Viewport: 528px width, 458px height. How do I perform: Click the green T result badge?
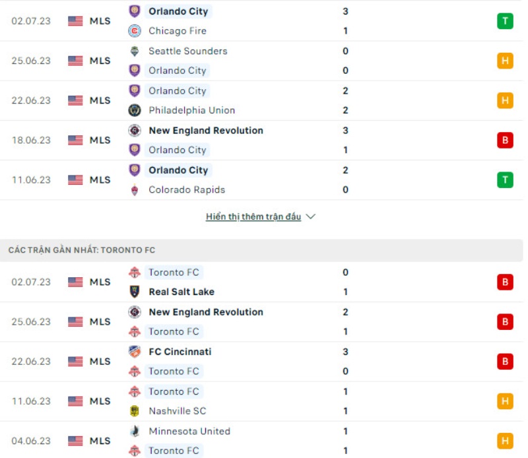tap(505, 20)
